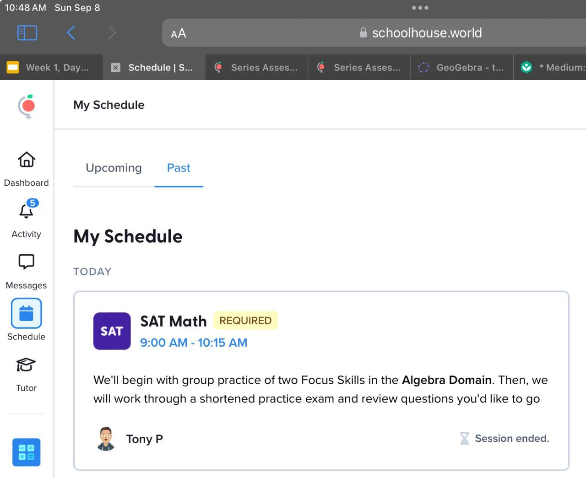Open the Messages chat icon
This screenshot has height=478, width=586.
(27, 262)
